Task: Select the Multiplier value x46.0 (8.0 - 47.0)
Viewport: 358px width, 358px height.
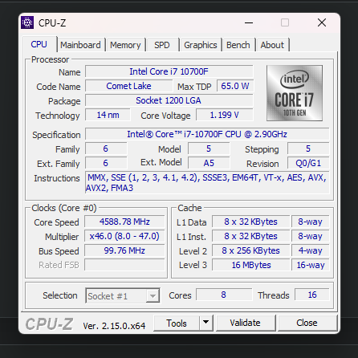Action: 124,236
